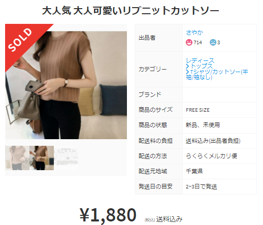Click chevron arrow before Tシャツ/カットソー
Image resolution: width=263 pixels, height=225 pixels.
coord(187,72)
